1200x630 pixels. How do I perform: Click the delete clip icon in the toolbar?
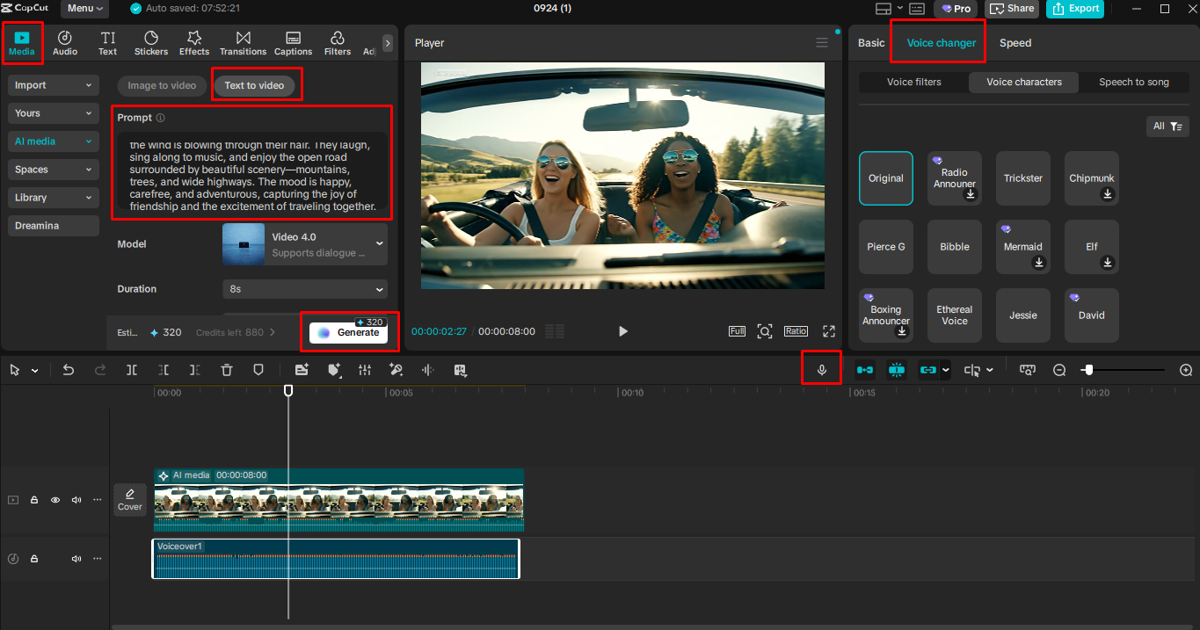click(227, 370)
